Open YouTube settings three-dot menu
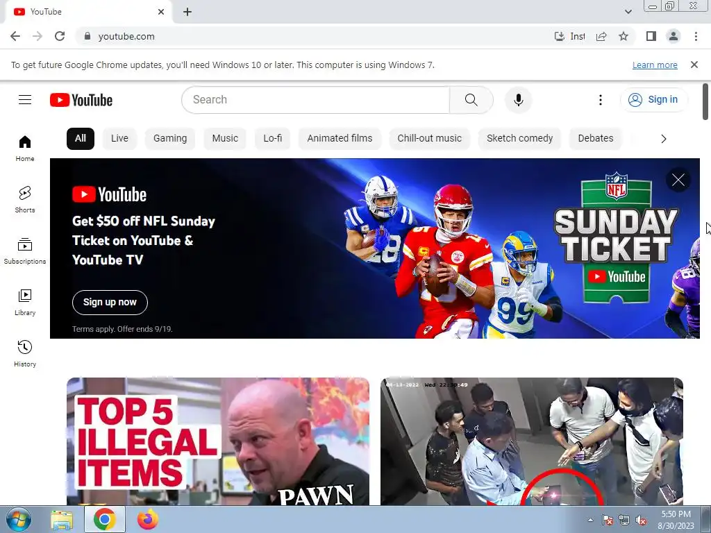This screenshot has width=711, height=533. pyautogui.click(x=601, y=100)
